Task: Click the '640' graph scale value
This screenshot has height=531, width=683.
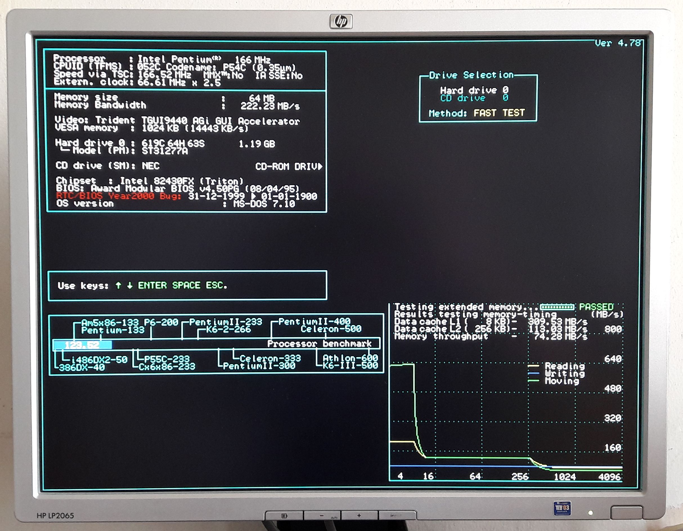Action: pos(613,358)
